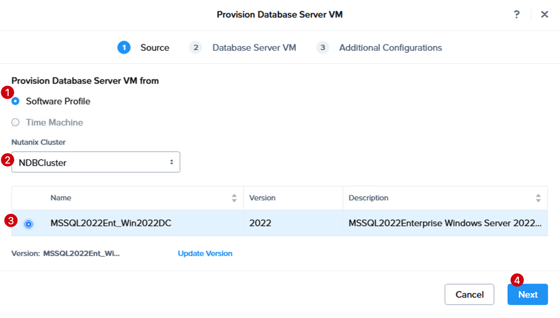Go to step 3 Additional Configurations

[379, 47]
